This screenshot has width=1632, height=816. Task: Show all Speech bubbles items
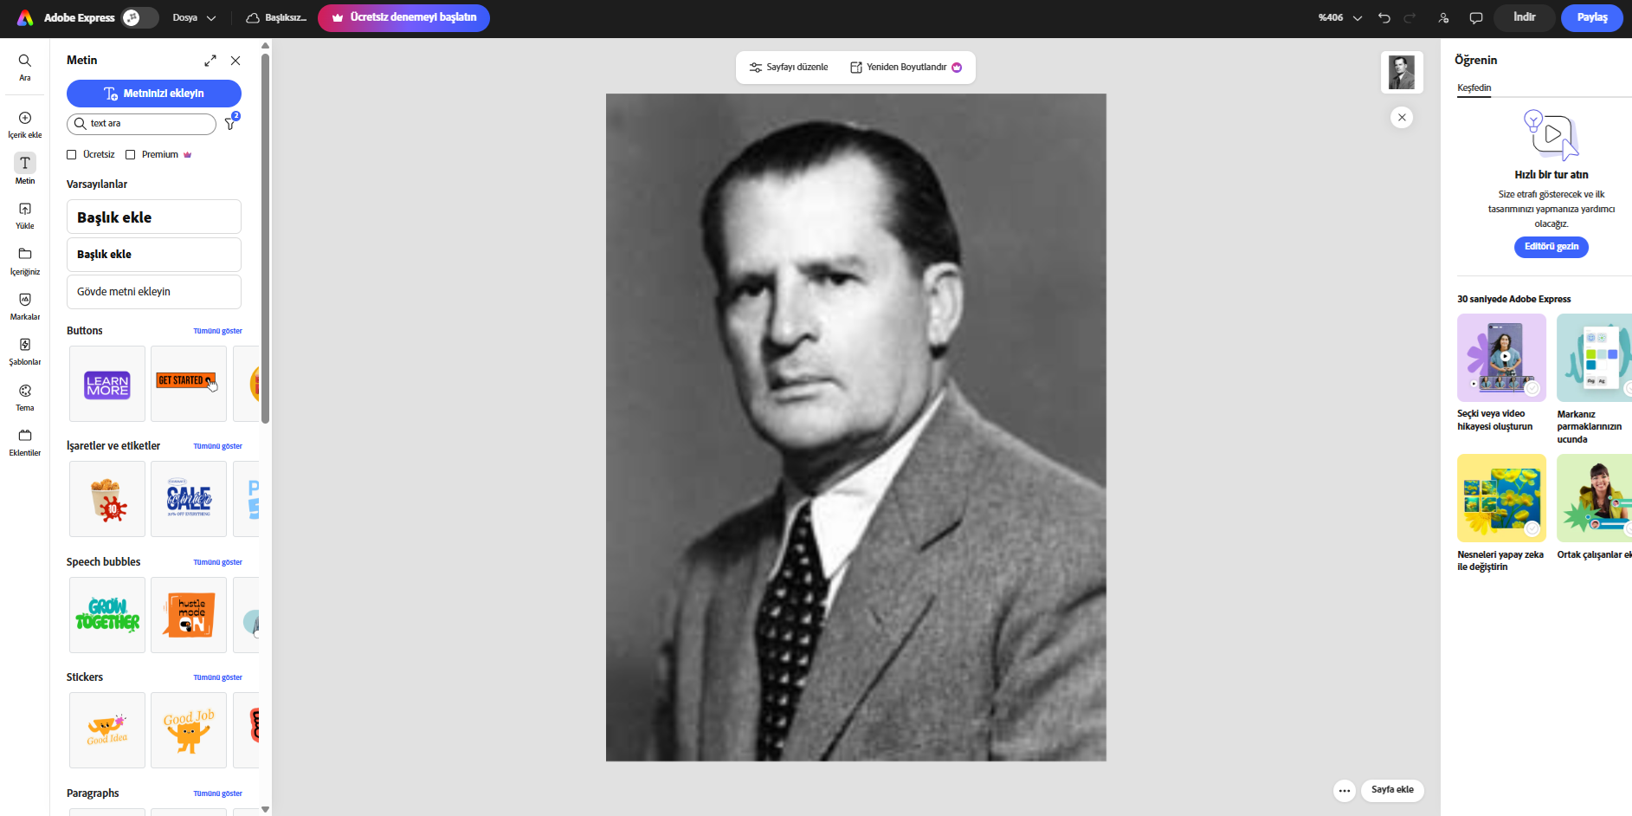tap(217, 562)
